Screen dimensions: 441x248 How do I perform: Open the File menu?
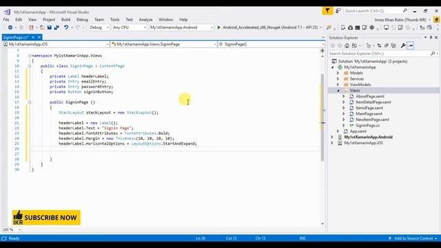pyautogui.click(x=6, y=19)
